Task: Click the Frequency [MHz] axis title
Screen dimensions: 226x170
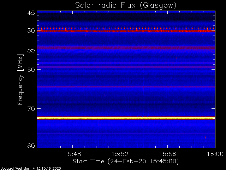Action: click(x=20, y=79)
